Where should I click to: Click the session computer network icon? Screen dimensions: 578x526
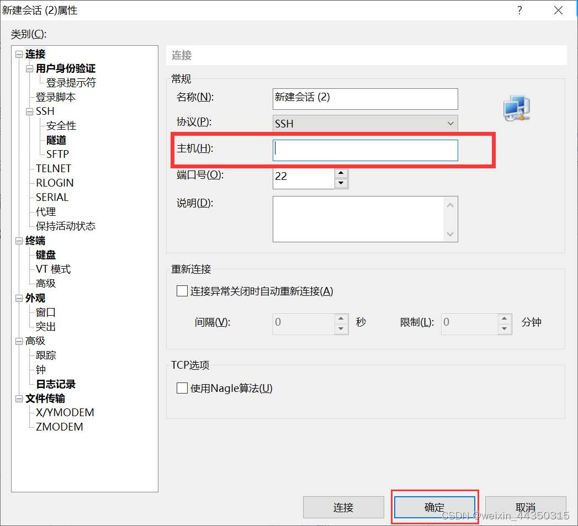(517, 108)
